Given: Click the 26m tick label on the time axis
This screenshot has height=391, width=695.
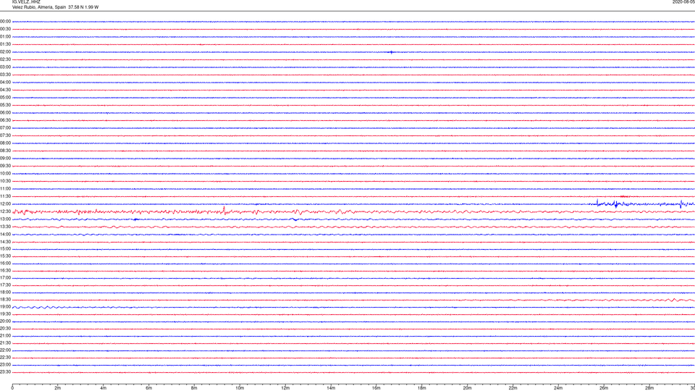Looking at the screenshot, I should coord(604,388).
